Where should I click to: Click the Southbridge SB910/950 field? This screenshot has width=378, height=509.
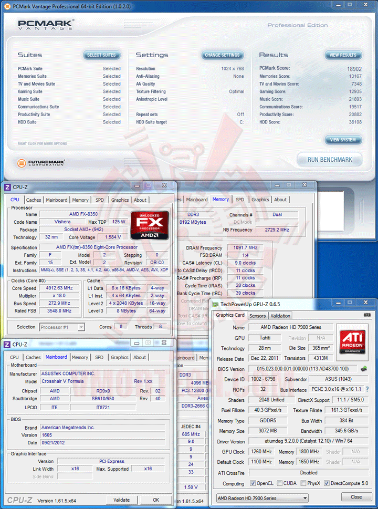point(103,399)
